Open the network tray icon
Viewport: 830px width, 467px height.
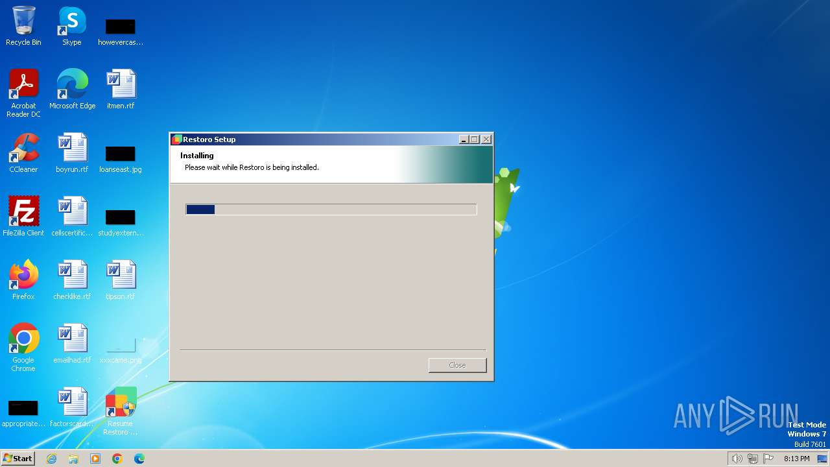pyautogui.click(x=753, y=459)
